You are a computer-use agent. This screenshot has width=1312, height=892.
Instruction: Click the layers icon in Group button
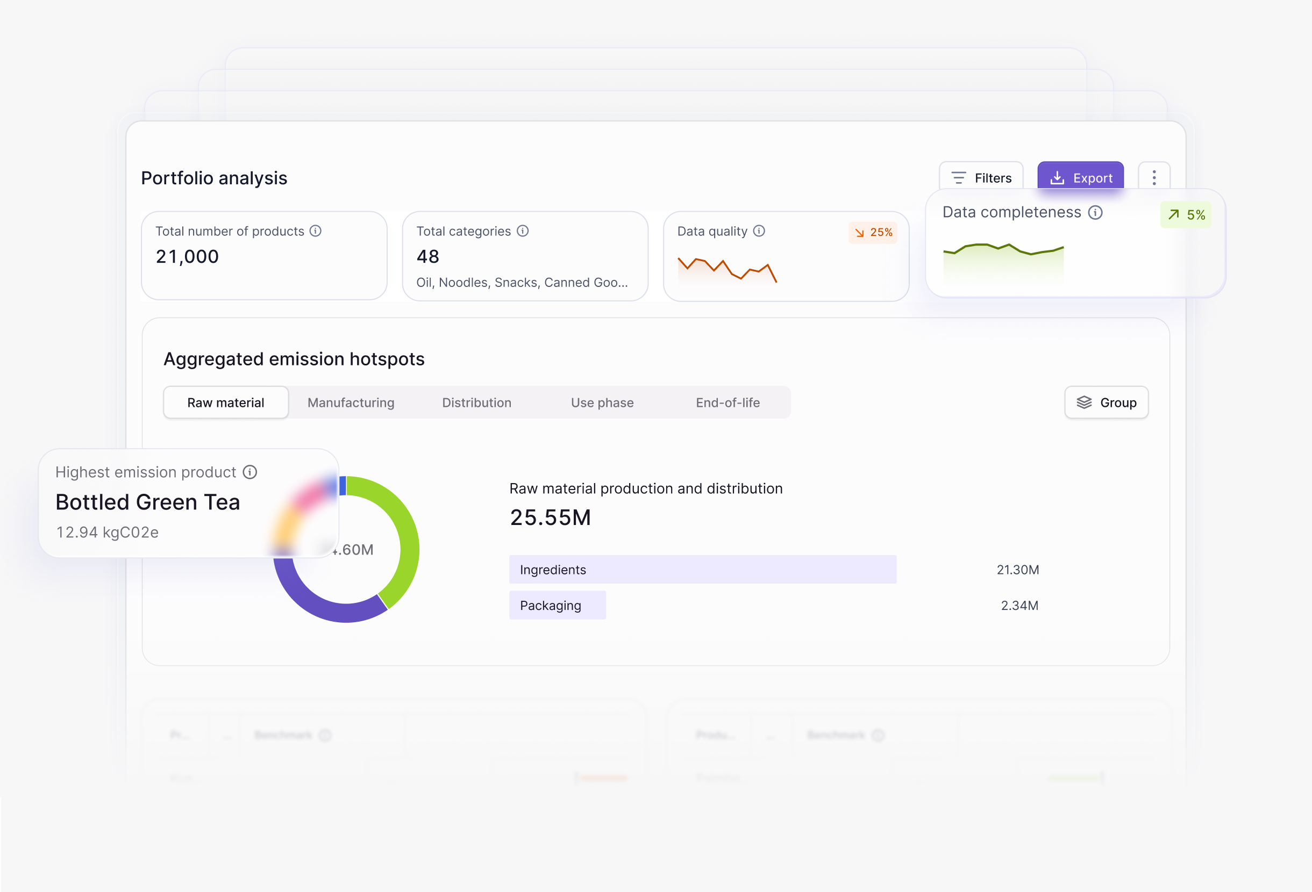[x=1084, y=402]
